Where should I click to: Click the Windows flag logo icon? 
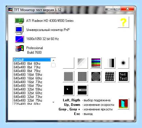[x=19, y=49]
